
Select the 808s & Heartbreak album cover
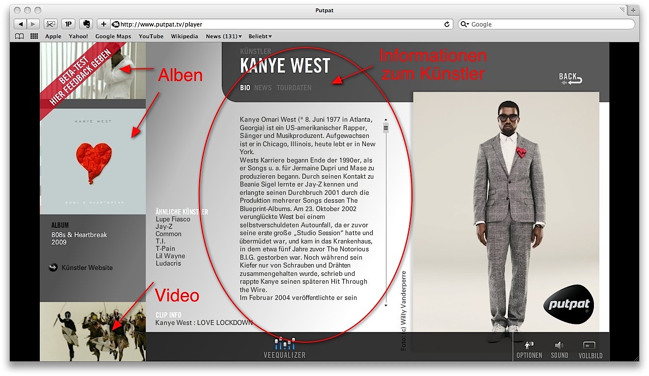tap(93, 161)
